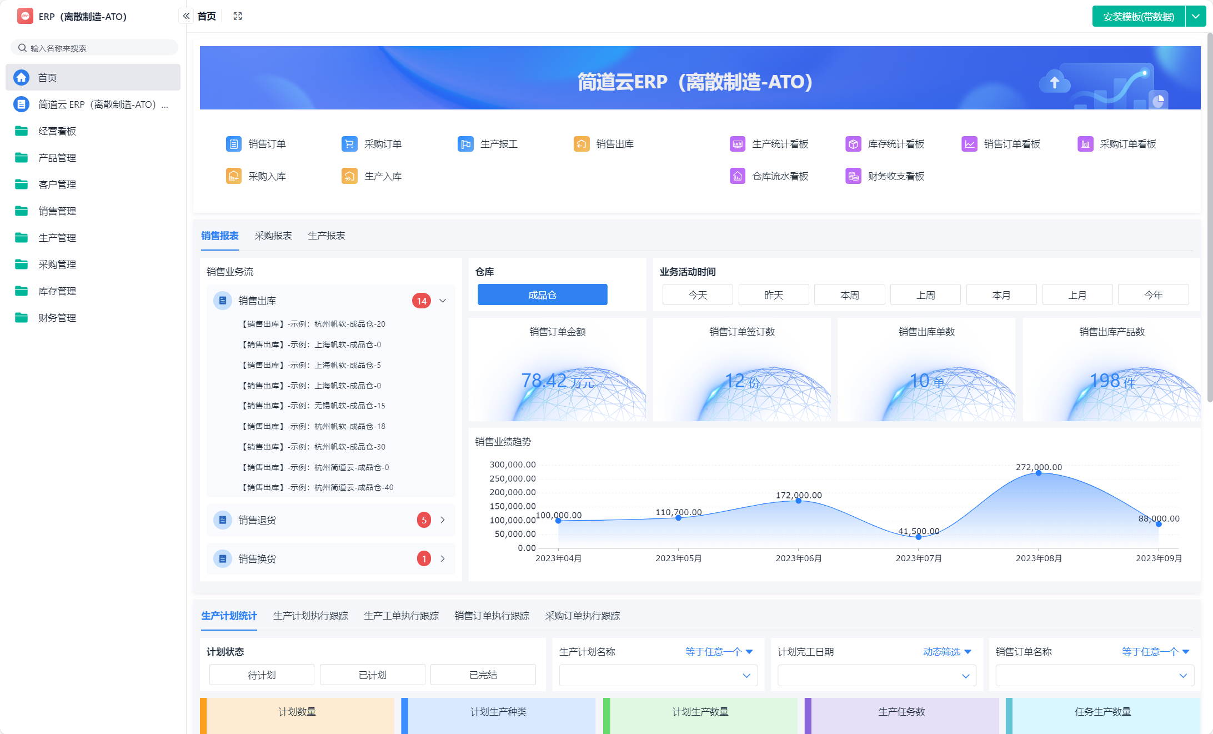Open the 生产统计看板 dashboard icon
Screen dimensions: 1213x734
pyautogui.click(x=738, y=144)
